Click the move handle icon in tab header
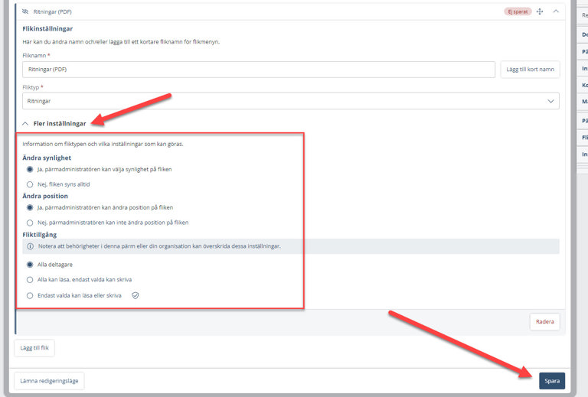The image size is (588, 397). (539, 11)
